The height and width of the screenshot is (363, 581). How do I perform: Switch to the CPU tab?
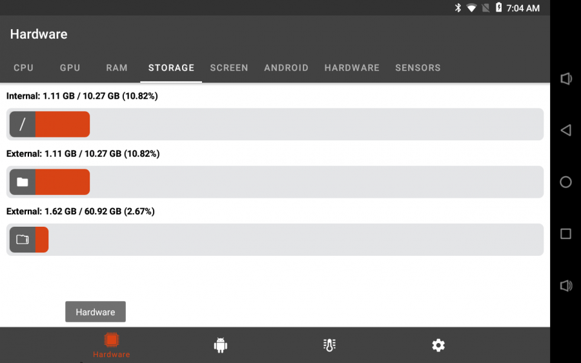(23, 68)
